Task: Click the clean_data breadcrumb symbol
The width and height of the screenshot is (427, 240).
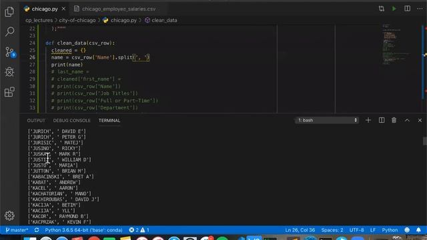Action: [x=164, y=20]
